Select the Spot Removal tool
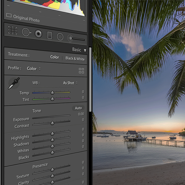Screen dimensions: 185x185 tap(26, 32)
